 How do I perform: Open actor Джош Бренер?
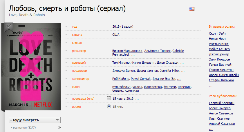(x=219, y=54)
